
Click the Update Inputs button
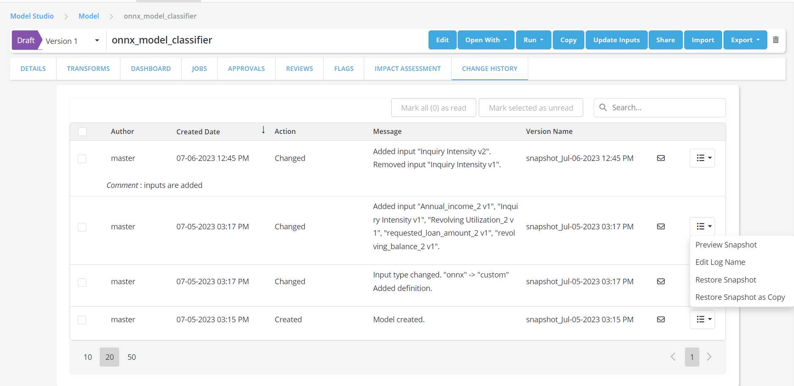click(616, 40)
